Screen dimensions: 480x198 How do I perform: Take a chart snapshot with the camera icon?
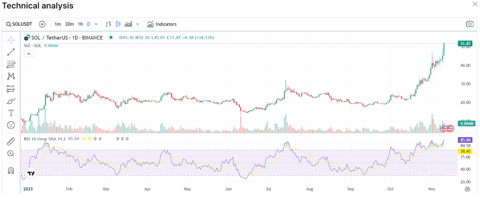click(469, 24)
